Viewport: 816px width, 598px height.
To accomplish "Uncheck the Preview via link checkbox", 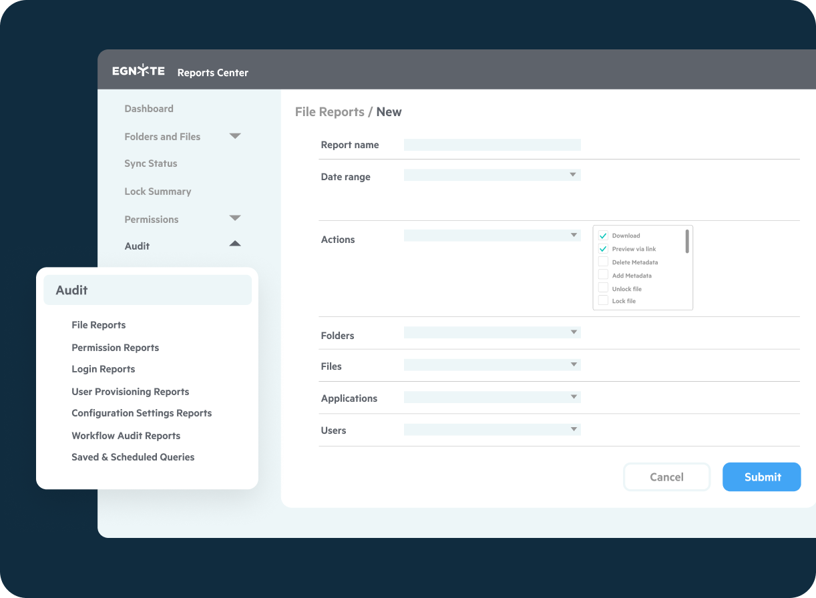I will click(603, 249).
